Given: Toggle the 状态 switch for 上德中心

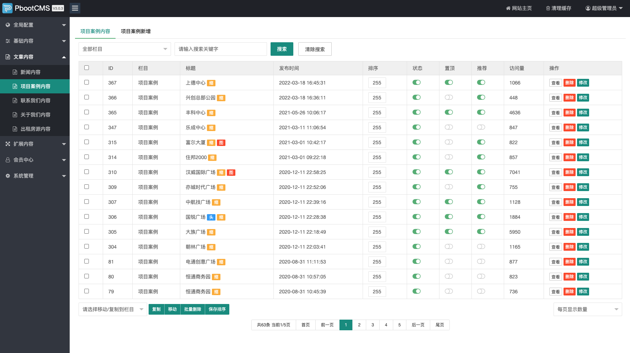Looking at the screenshot, I should [416, 82].
